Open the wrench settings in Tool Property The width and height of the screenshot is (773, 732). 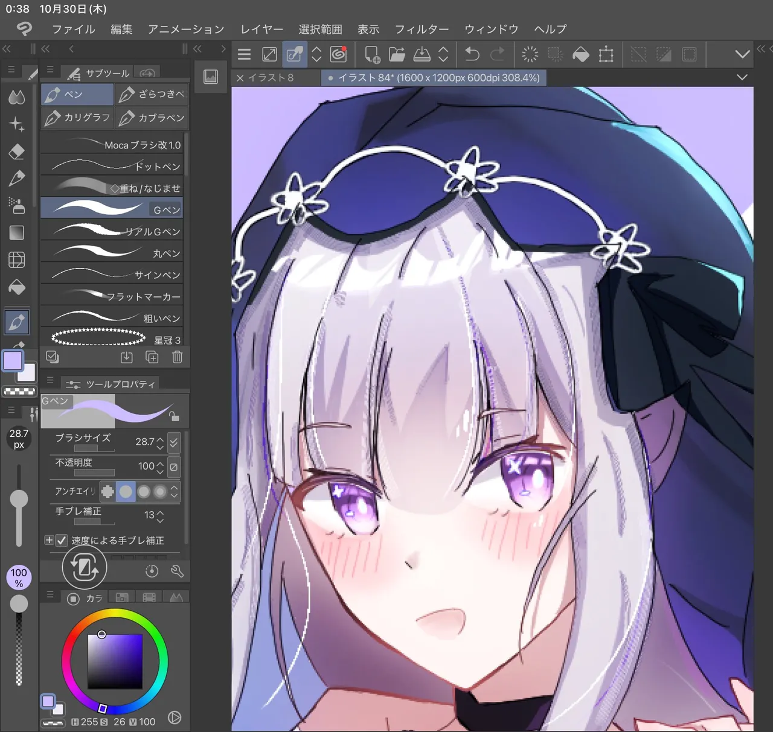pyautogui.click(x=177, y=571)
